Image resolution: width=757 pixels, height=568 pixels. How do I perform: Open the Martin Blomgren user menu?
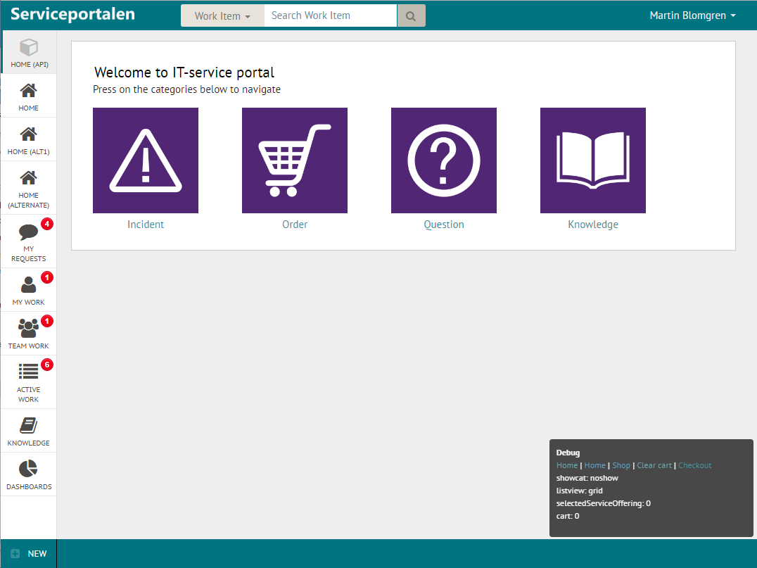[692, 15]
